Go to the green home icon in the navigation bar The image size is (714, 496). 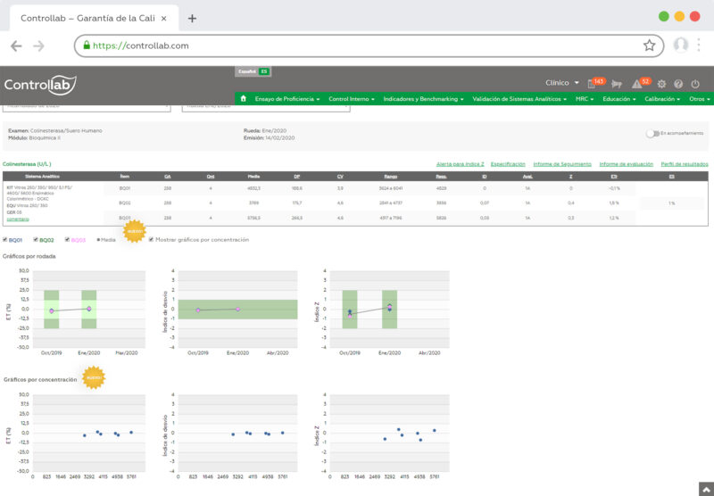point(243,98)
